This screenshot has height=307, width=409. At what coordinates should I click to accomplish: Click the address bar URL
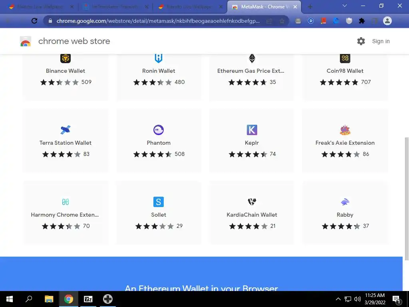point(158,21)
